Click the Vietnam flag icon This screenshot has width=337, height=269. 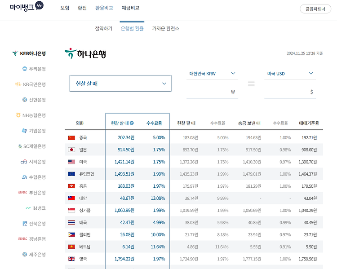[x=71, y=247]
